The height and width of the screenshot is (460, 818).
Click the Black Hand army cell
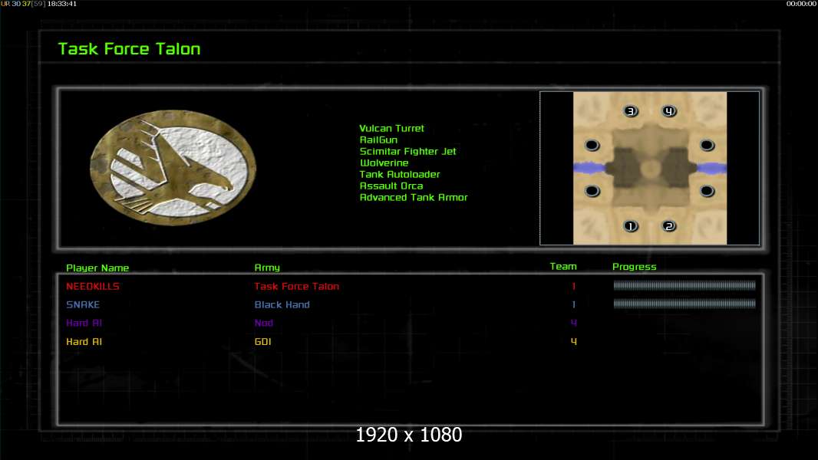click(282, 304)
